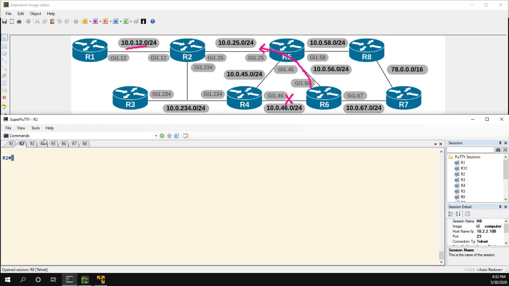The height and width of the screenshot is (286, 509).
Task: Select R3 in PuTTY Sessions tree
Action: point(462,180)
